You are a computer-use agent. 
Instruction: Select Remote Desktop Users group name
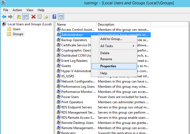[77, 123]
